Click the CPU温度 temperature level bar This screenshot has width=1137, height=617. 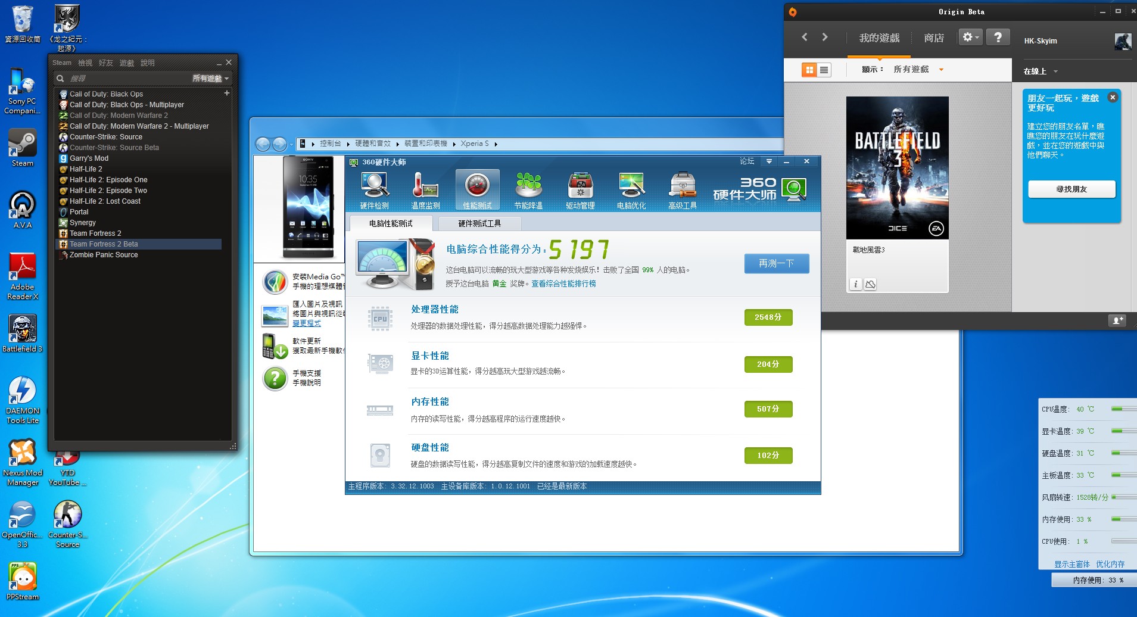pyautogui.click(x=1123, y=409)
